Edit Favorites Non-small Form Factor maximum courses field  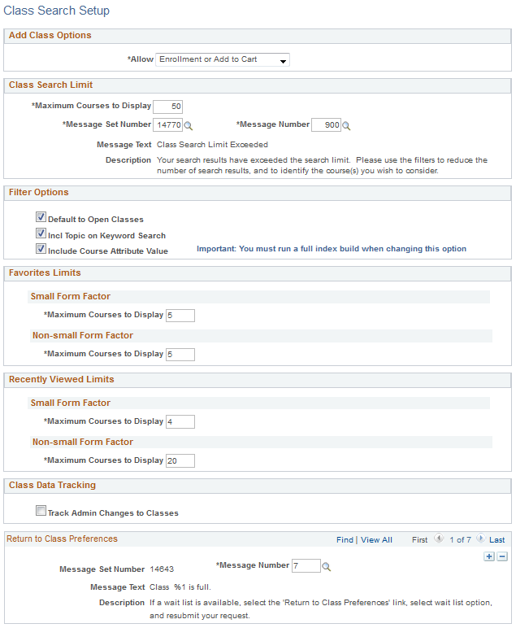[x=180, y=355]
